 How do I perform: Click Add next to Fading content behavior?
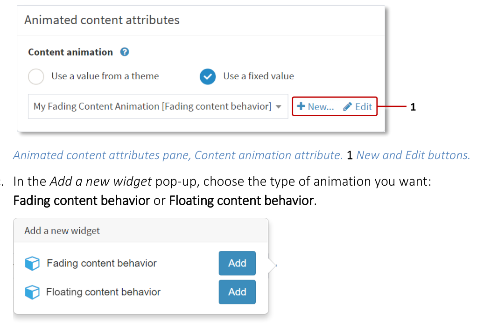(x=237, y=263)
